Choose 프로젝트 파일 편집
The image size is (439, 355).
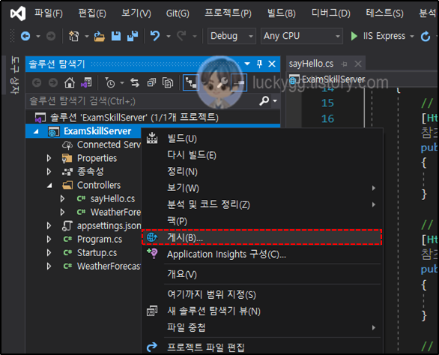[261, 348]
